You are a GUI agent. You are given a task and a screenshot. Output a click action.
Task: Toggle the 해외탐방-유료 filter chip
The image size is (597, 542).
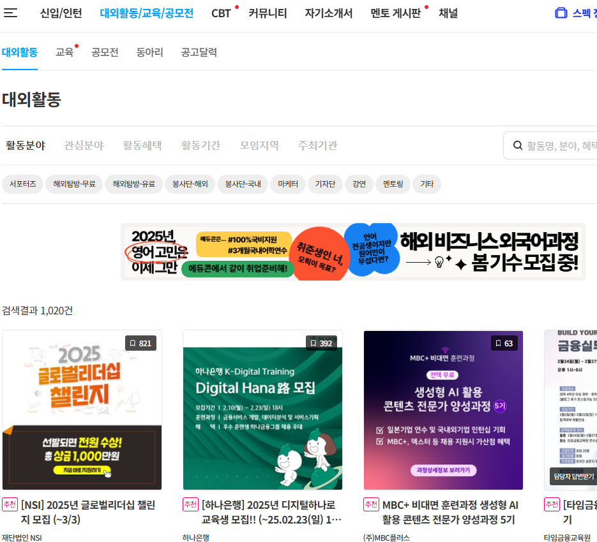coord(134,184)
